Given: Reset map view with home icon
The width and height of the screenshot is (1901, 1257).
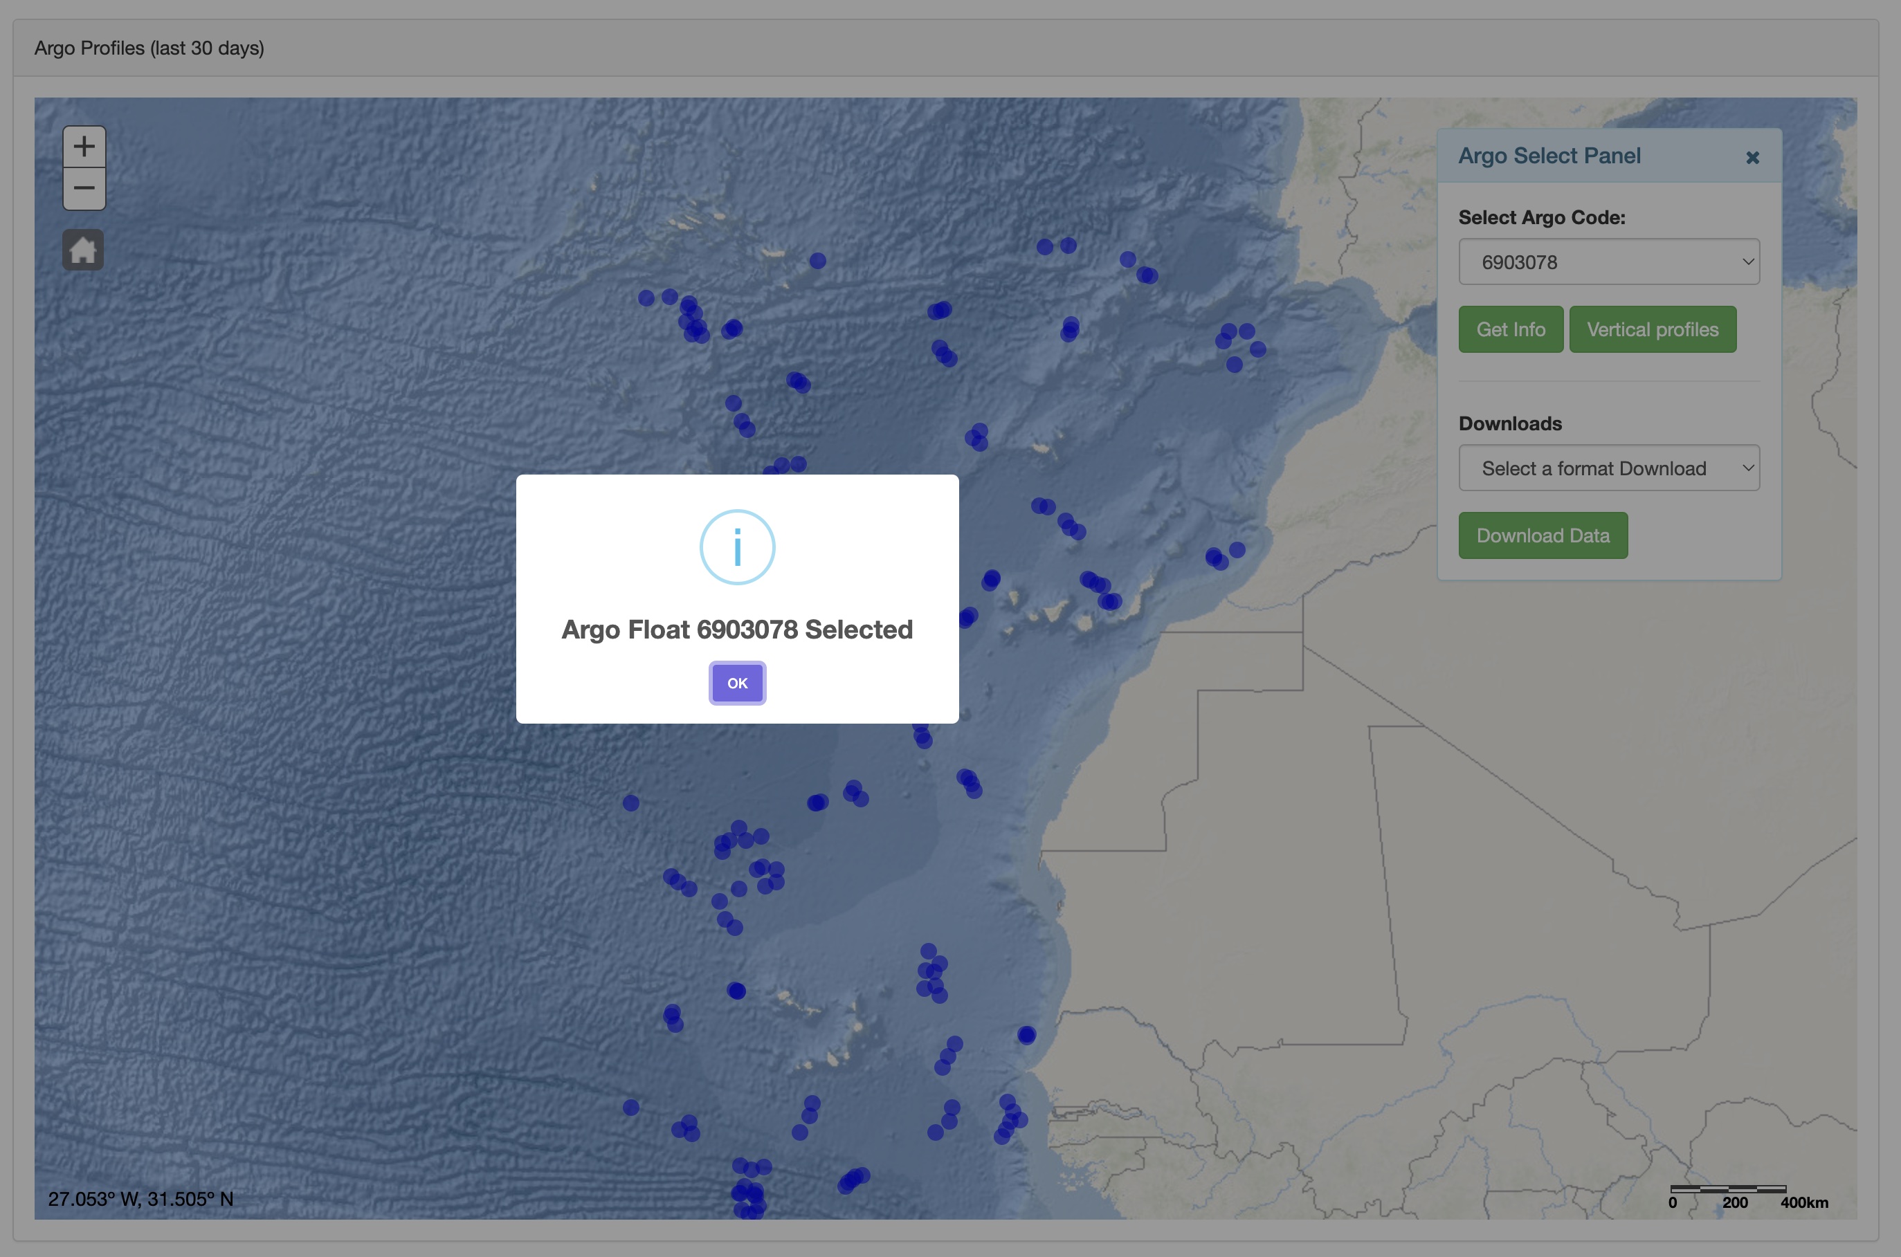Looking at the screenshot, I should click(x=83, y=250).
